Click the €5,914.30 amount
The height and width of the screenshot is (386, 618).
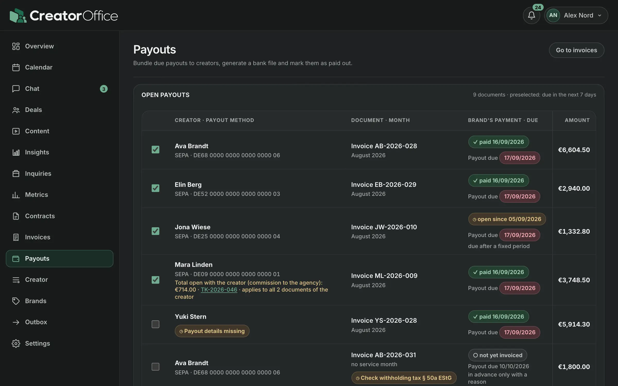point(574,324)
